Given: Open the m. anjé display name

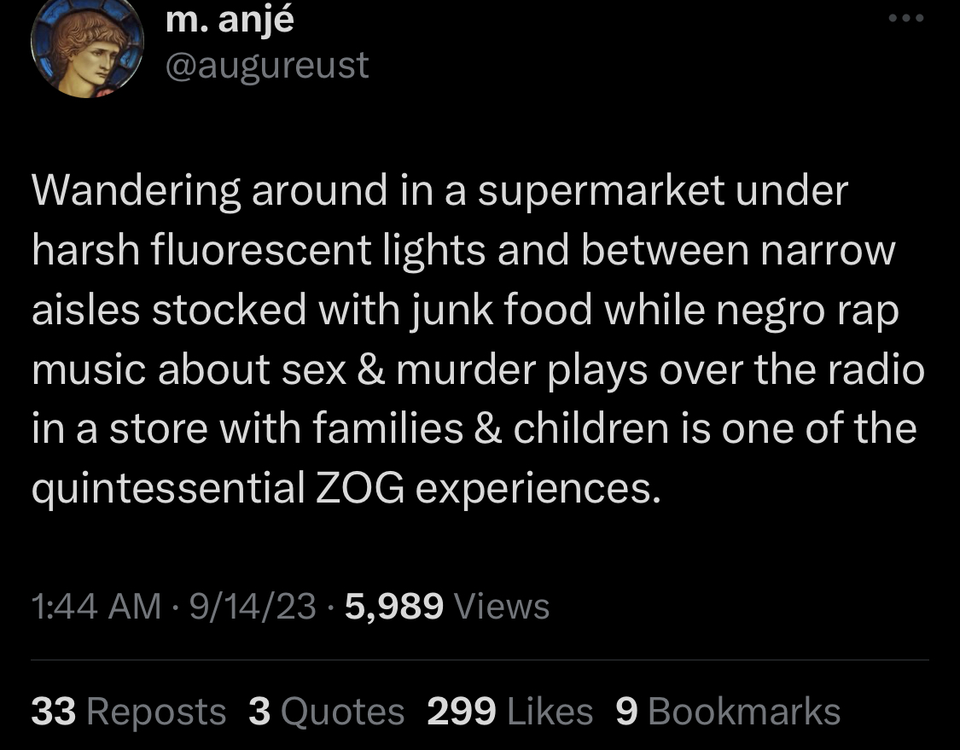Looking at the screenshot, I should pos(231,20).
